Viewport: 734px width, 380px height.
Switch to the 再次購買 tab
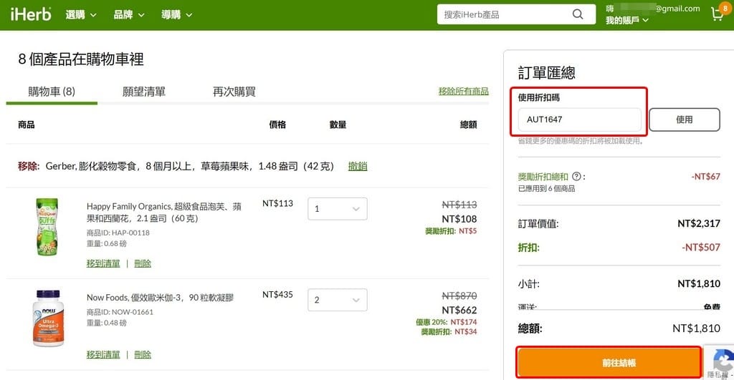[x=234, y=92]
